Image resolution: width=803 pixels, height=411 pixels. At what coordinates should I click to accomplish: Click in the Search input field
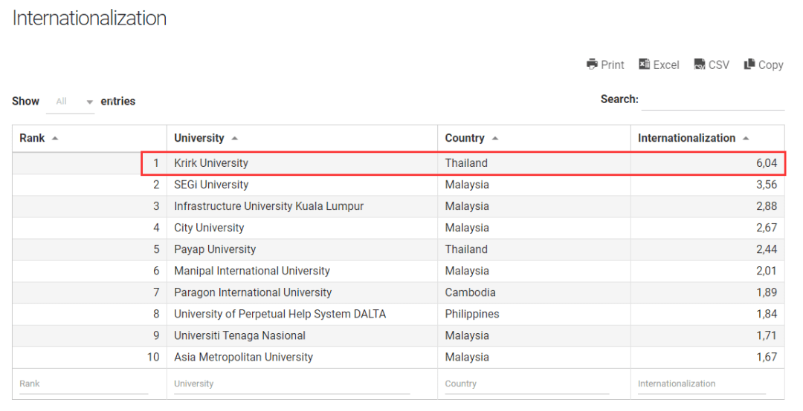[x=712, y=100]
